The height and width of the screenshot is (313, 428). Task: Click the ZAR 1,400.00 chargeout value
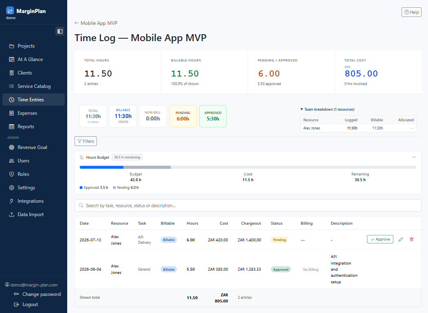click(249, 240)
